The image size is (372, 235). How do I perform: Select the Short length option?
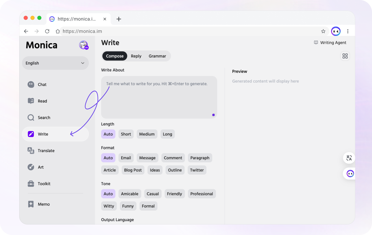click(126, 134)
